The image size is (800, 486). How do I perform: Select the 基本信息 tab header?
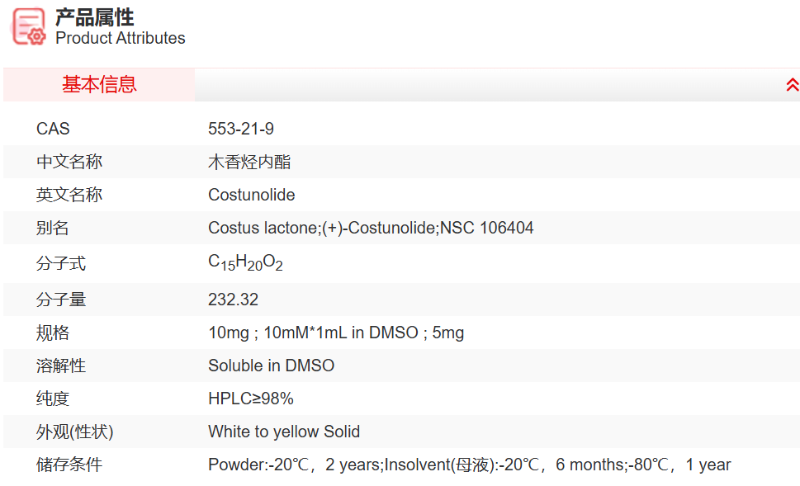pos(99,85)
